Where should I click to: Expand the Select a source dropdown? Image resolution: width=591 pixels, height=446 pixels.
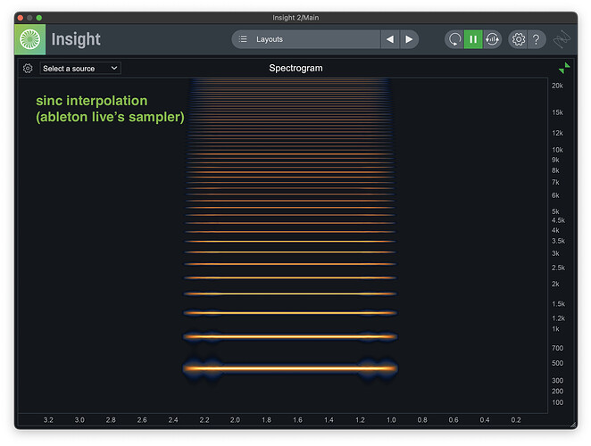[80, 69]
